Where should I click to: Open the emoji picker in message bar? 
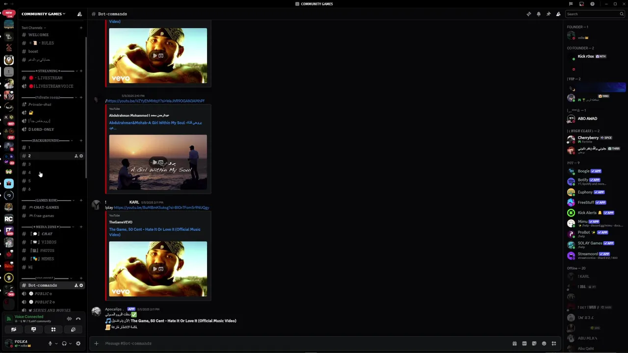coord(544,343)
